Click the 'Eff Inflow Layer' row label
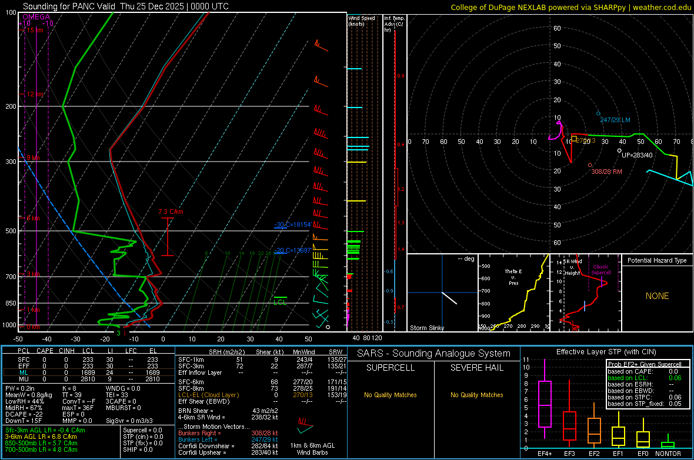 coord(199,372)
